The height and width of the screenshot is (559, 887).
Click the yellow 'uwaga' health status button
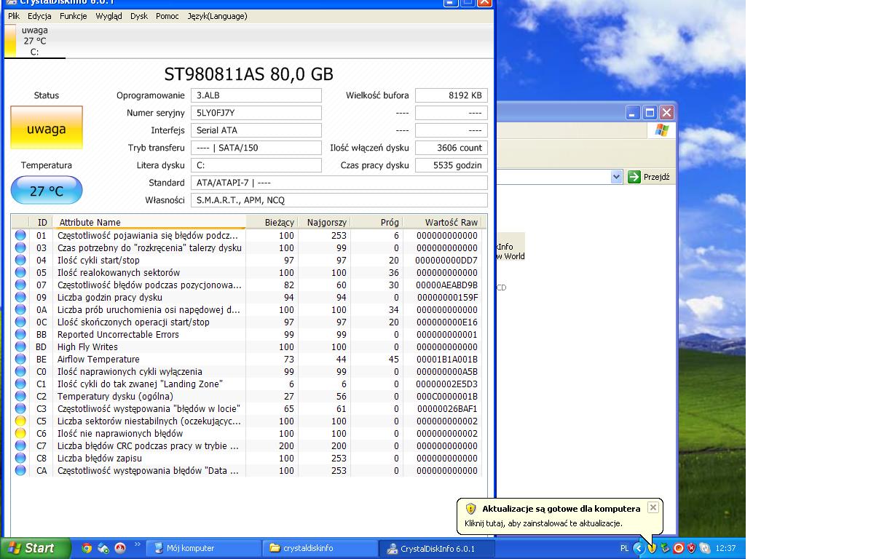coord(47,129)
